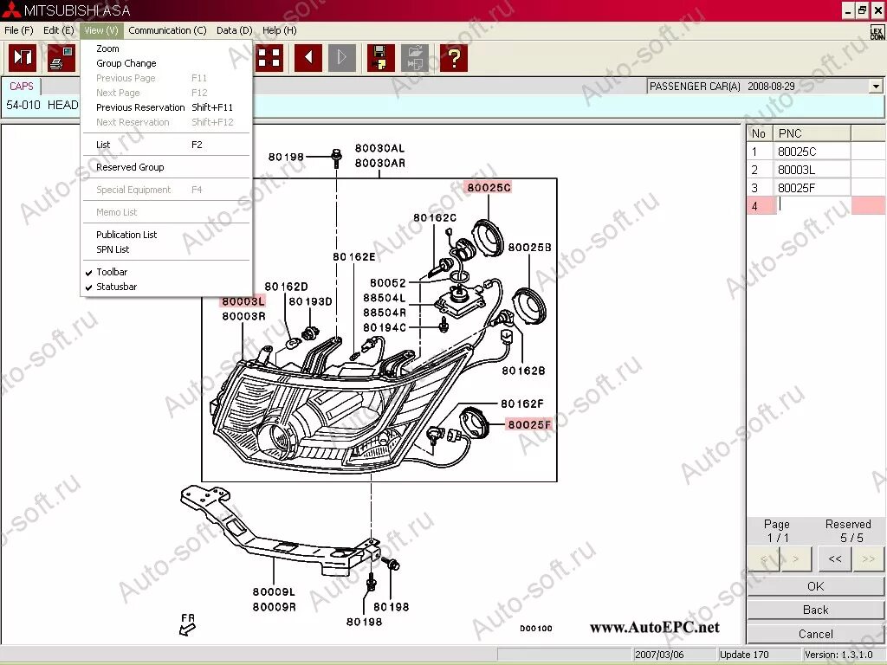The width and height of the screenshot is (887, 665).
Task: Click part number 80162C in the diagram
Action: pyautogui.click(x=435, y=217)
